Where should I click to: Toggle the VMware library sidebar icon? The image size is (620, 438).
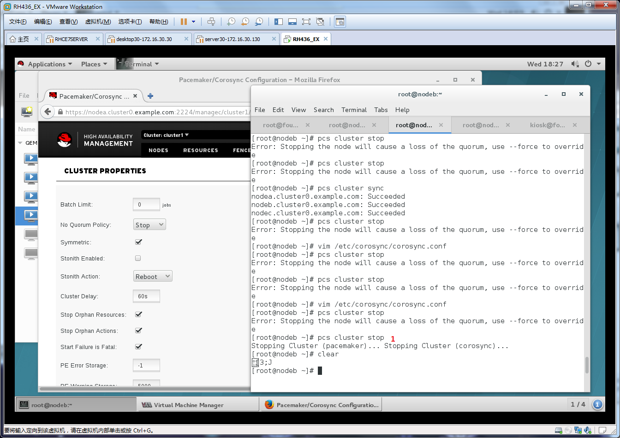[x=278, y=22]
